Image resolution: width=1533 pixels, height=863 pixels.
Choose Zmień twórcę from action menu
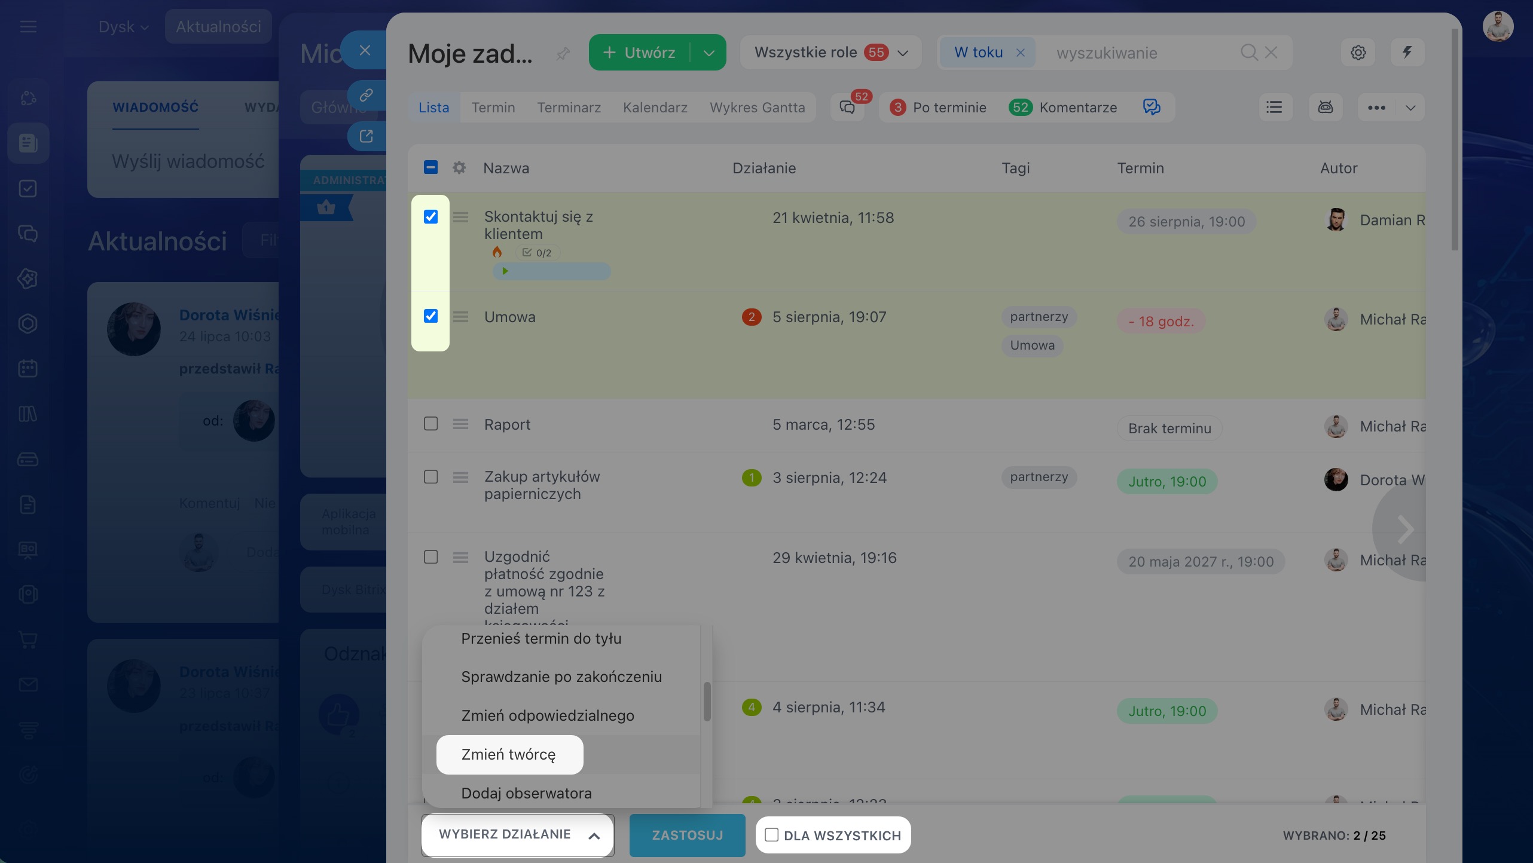click(509, 754)
